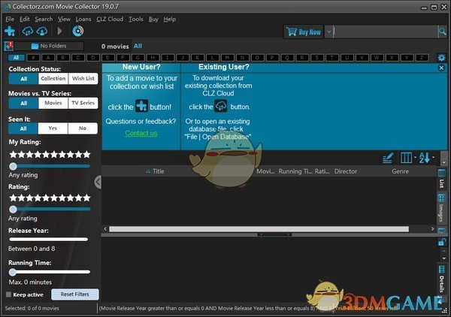Open the Details panel tab on right edge
This screenshot has width=451, height=317.
tap(441, 278)
